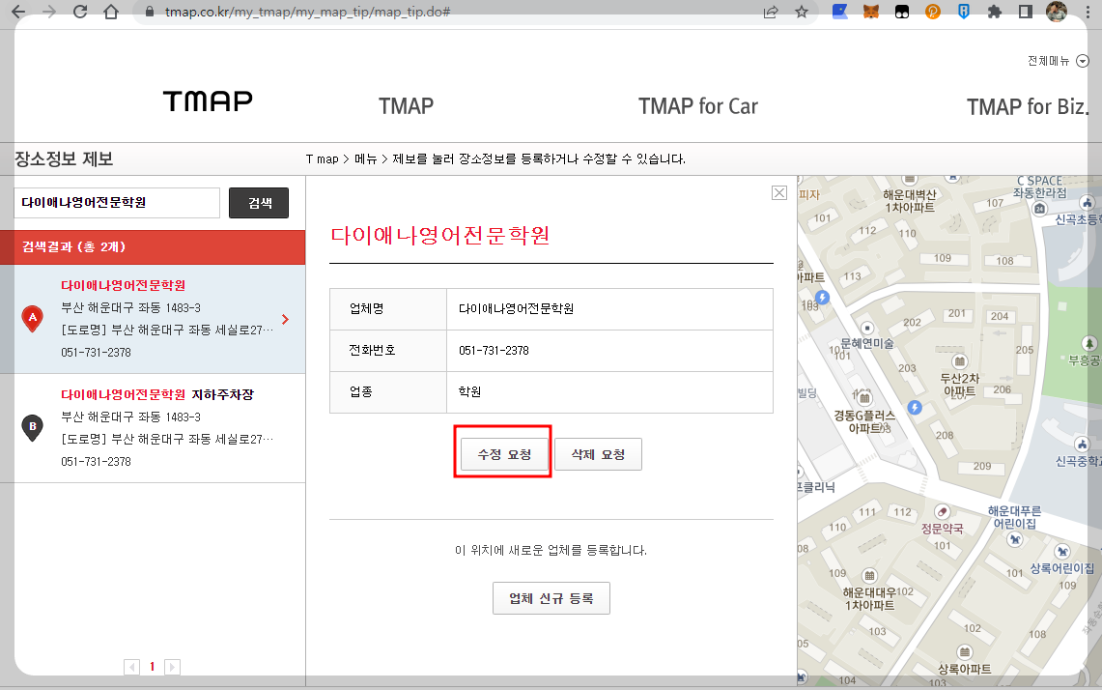
Task: Click the 업체 신규 등록 button
Action: tap(551, 598)
